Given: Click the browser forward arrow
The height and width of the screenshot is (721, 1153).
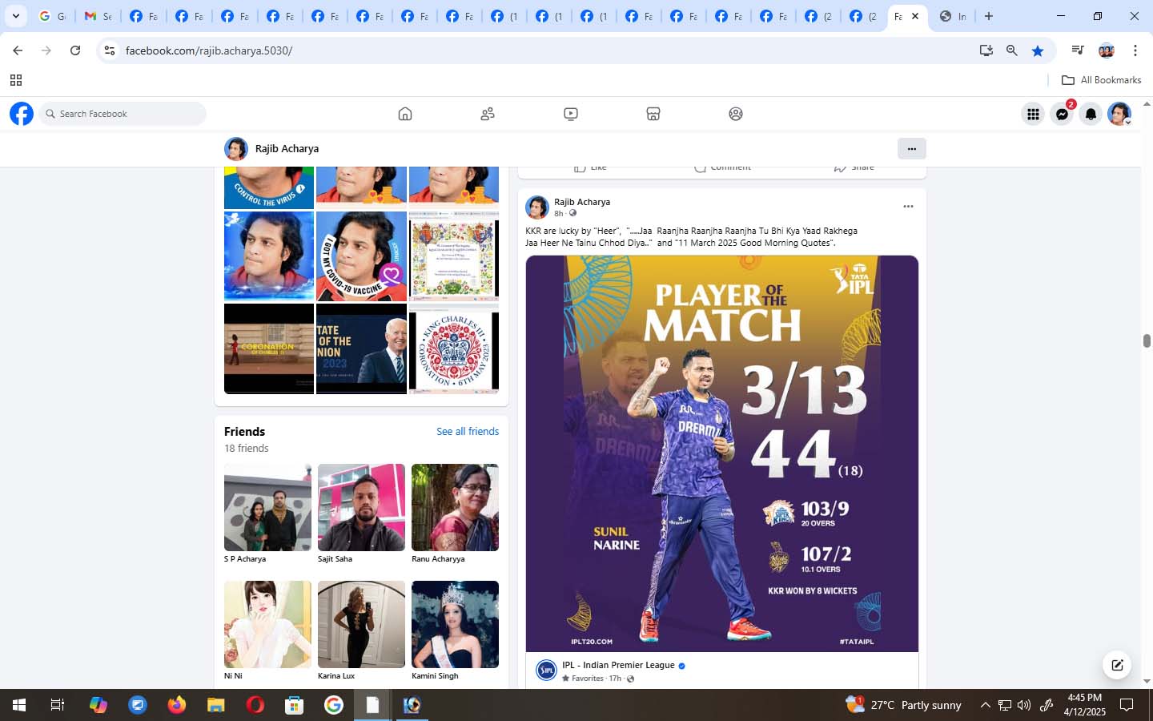Looking at the screenshot, I should point(46,50).
